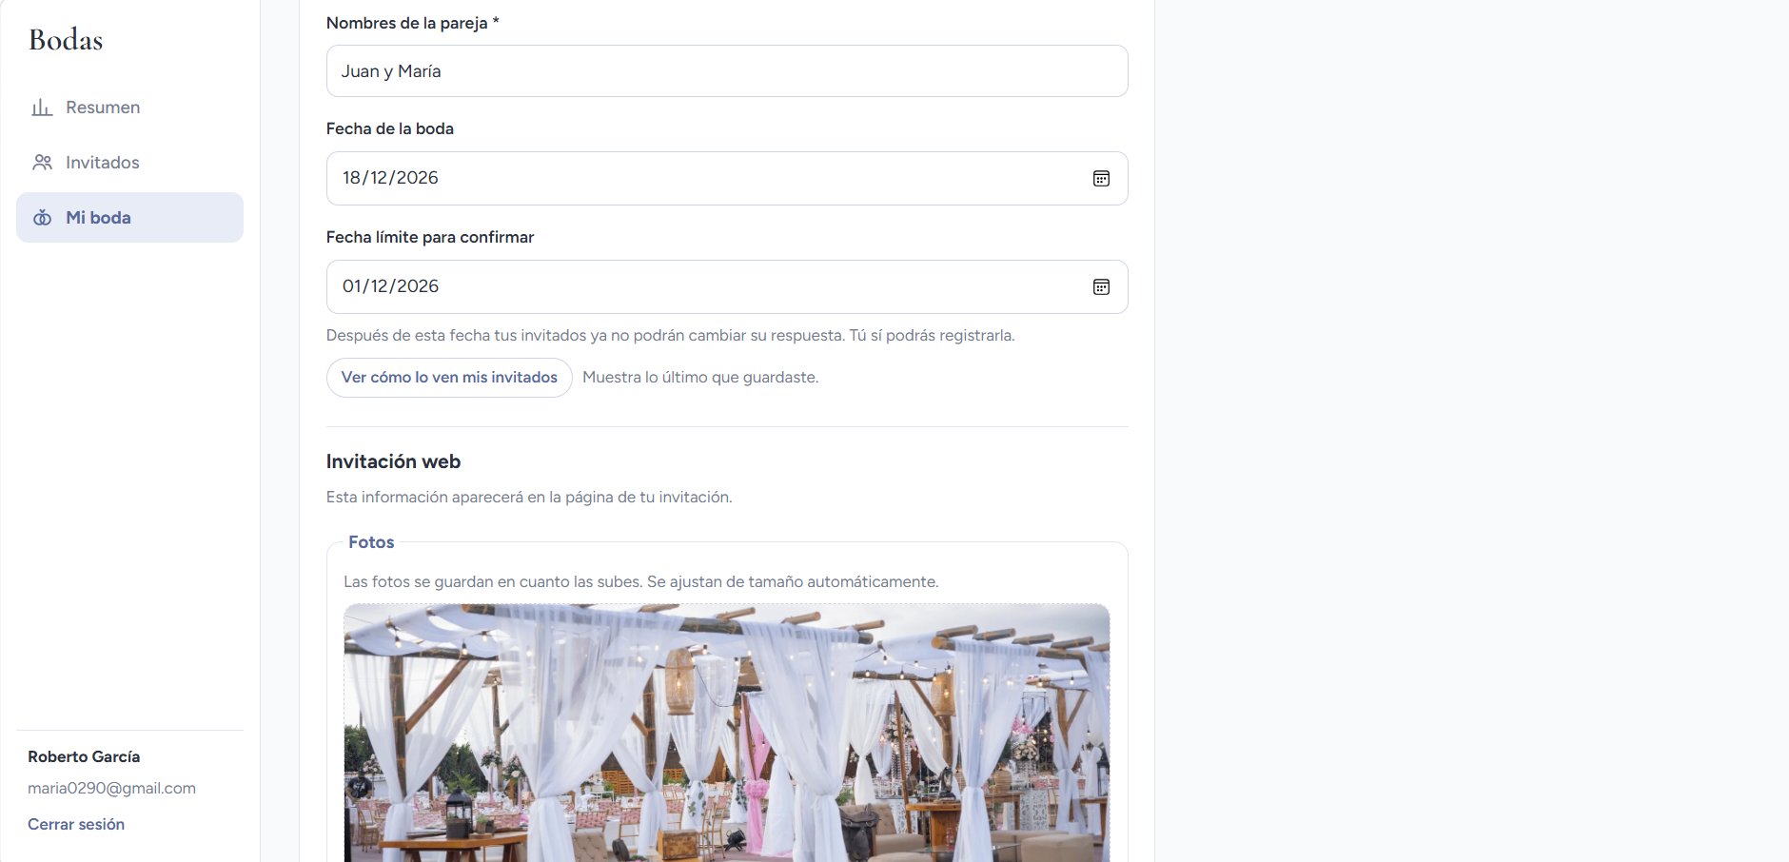
Task: Click 'Muestra lo último que guardaste' text
Action: coord(700,378)
